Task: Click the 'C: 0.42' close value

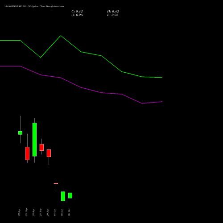Action: tap(77, 12)
